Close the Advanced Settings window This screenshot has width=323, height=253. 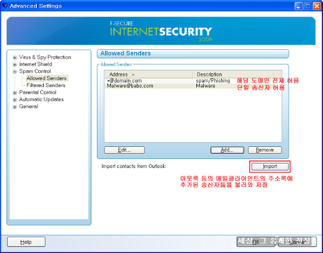tap(317, 6)
